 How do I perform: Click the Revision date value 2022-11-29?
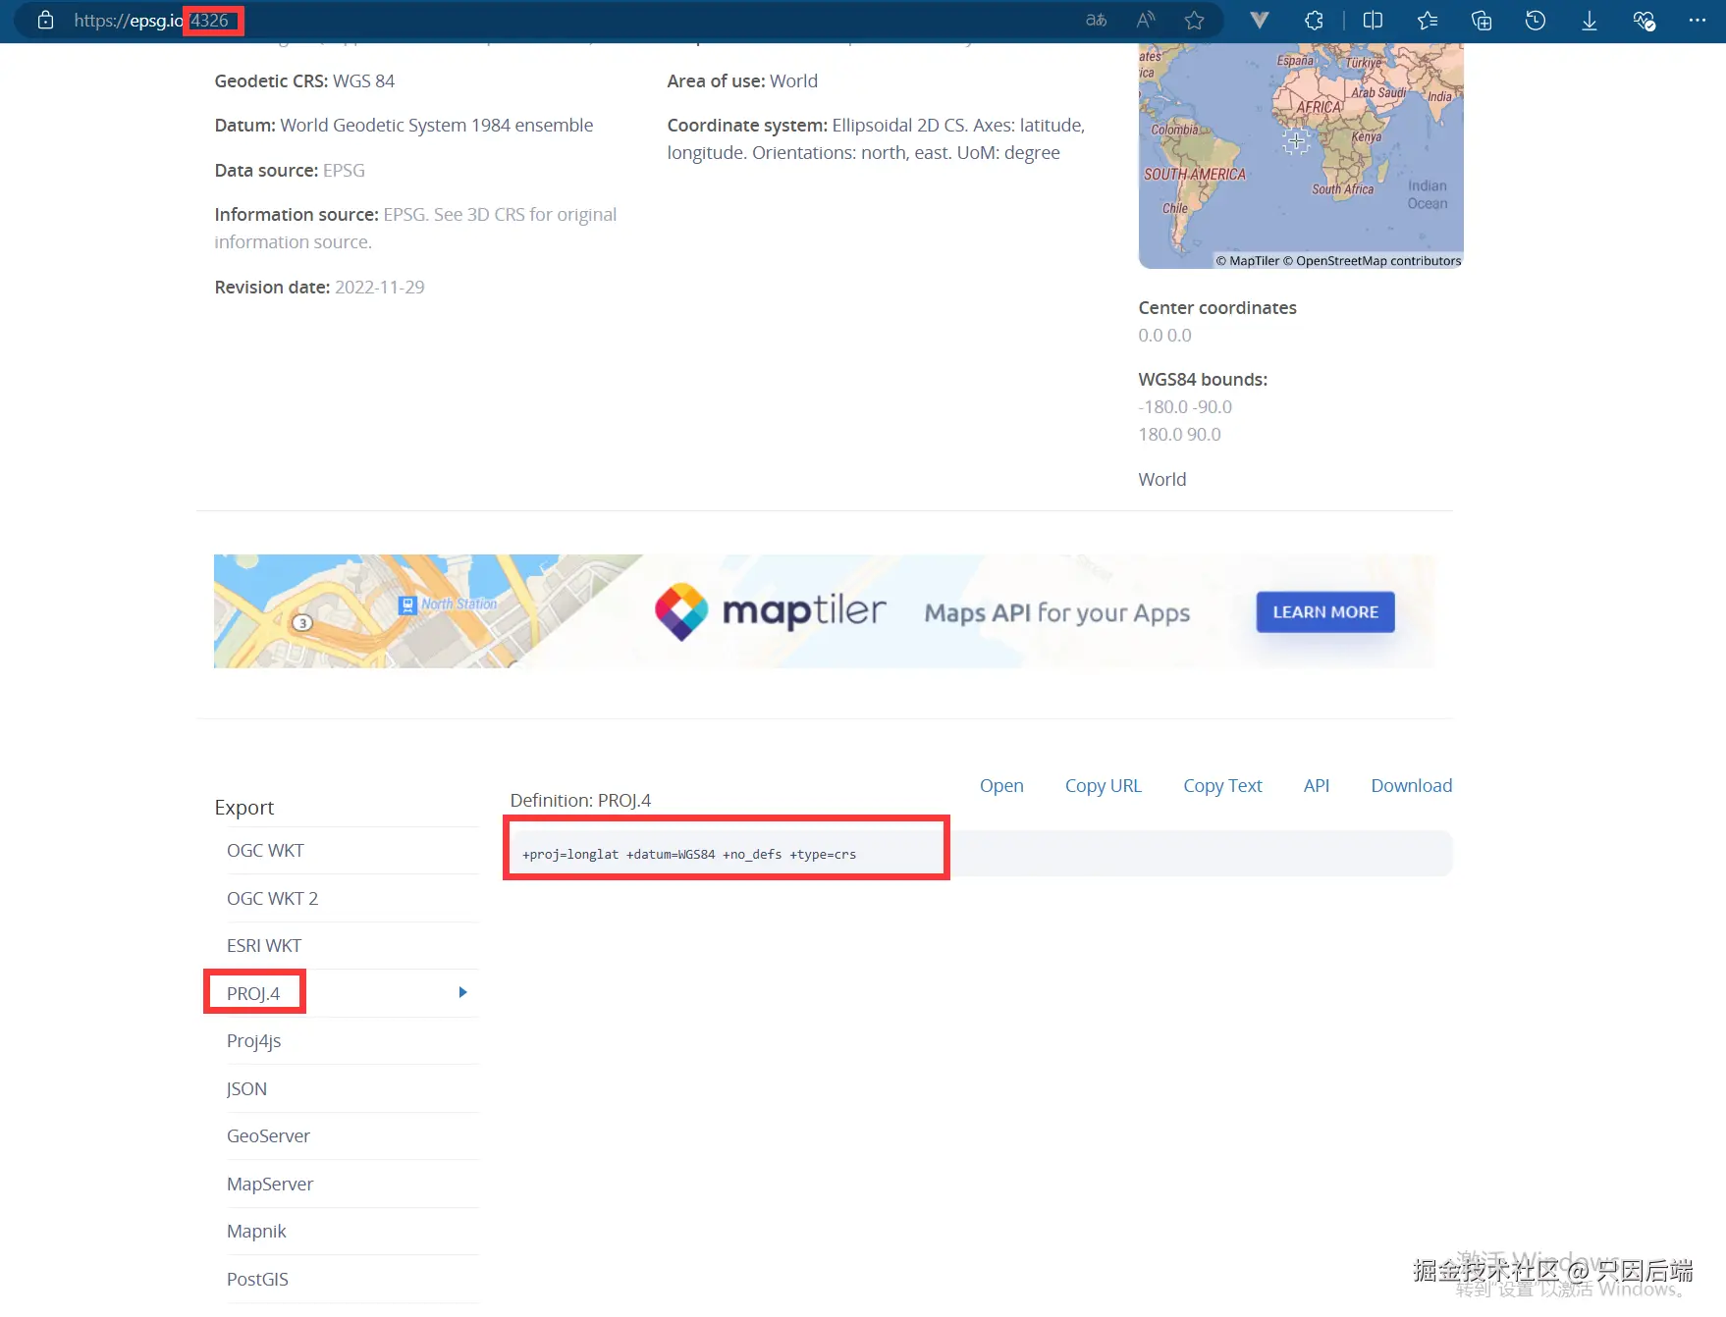[x=380, y=288]
